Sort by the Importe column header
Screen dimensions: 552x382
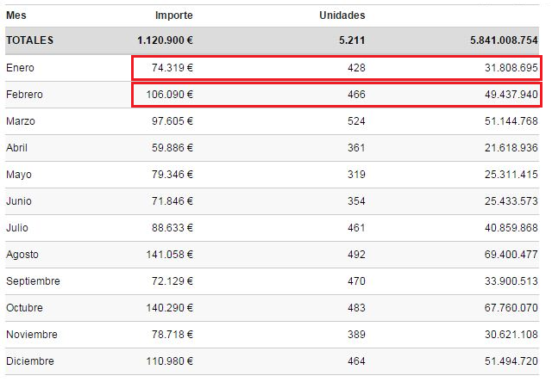click(173, 15)
